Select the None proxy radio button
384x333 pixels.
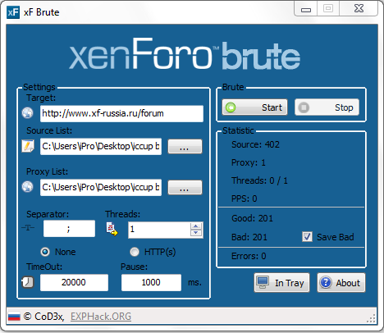(x=45, y=252)
